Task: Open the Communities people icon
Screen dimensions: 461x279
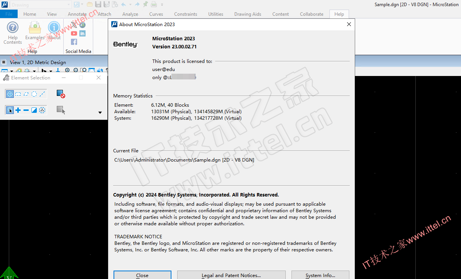Action: tap(82, 25)
